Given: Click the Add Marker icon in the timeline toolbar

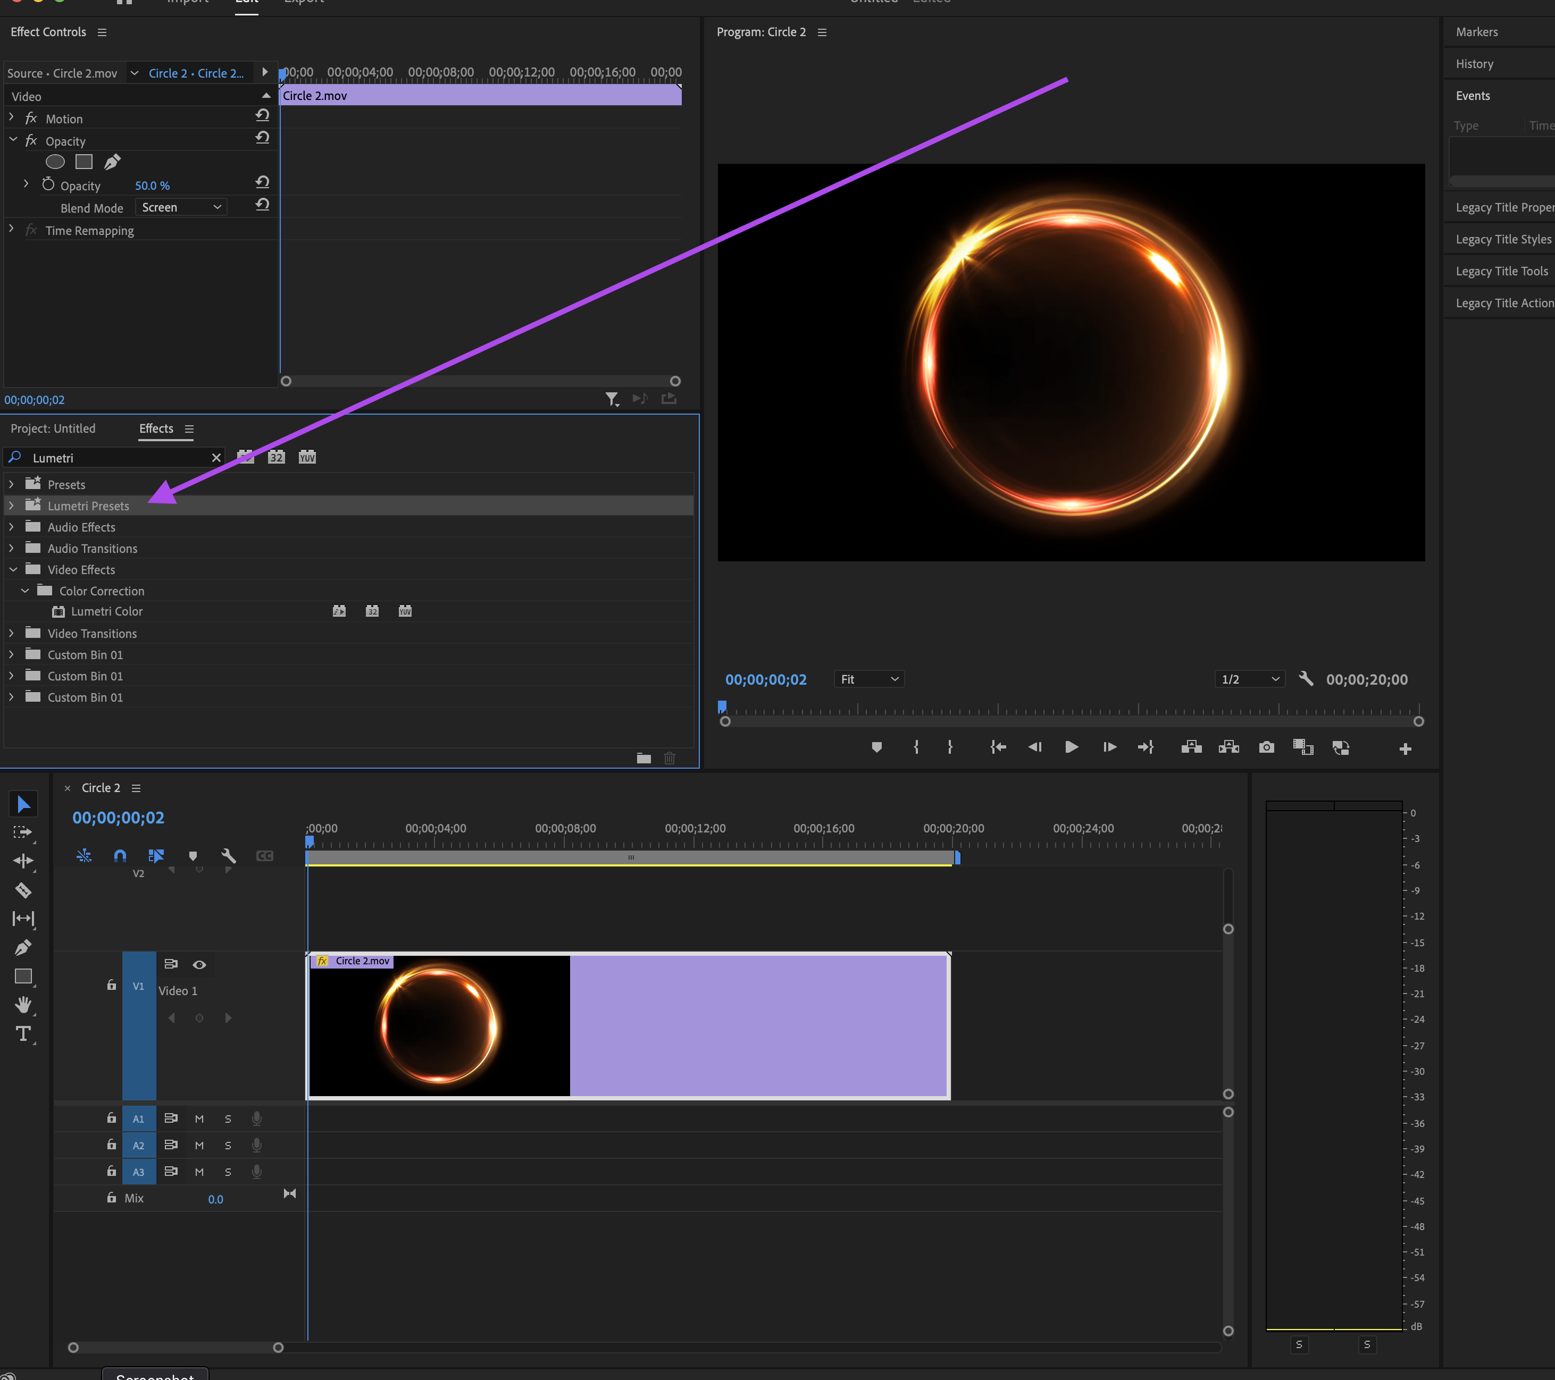Looking at the screenshot, I should (193, 855).
